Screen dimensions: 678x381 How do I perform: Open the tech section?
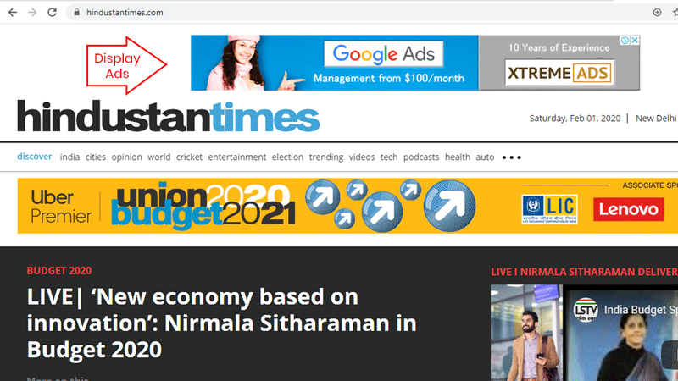[x=389, y=157]
